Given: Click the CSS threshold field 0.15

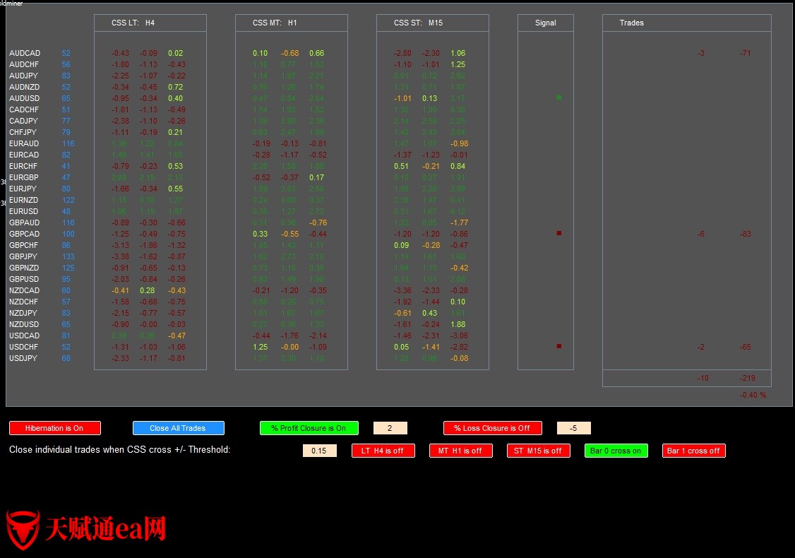Looking at the screenshot, I should [320, 451].
